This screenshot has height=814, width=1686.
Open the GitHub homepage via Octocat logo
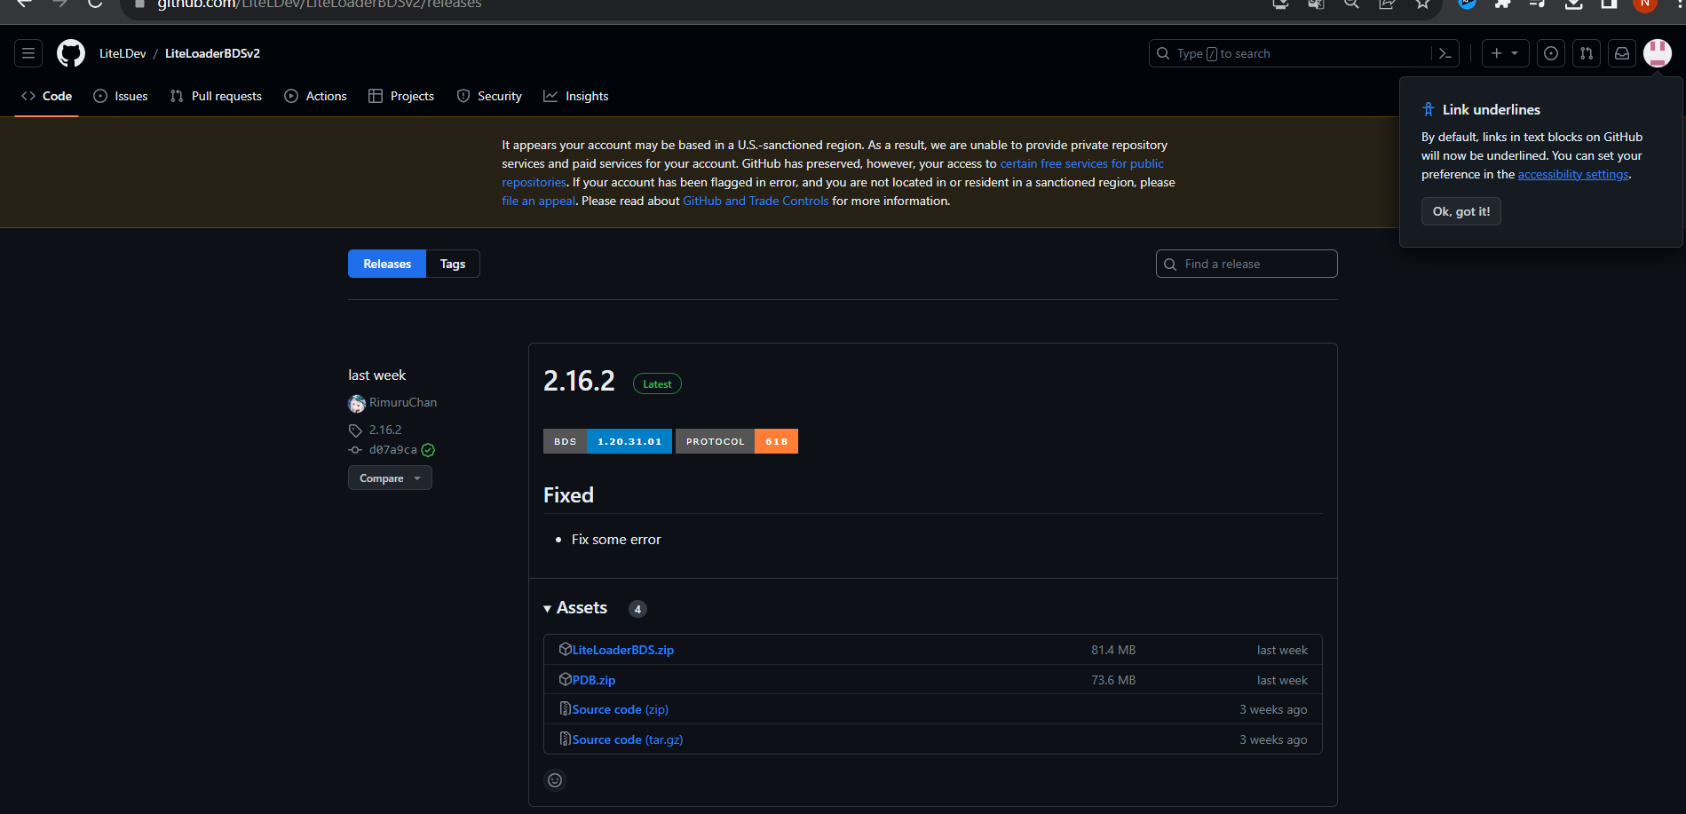pyautogui.click(x=71, y=53)
